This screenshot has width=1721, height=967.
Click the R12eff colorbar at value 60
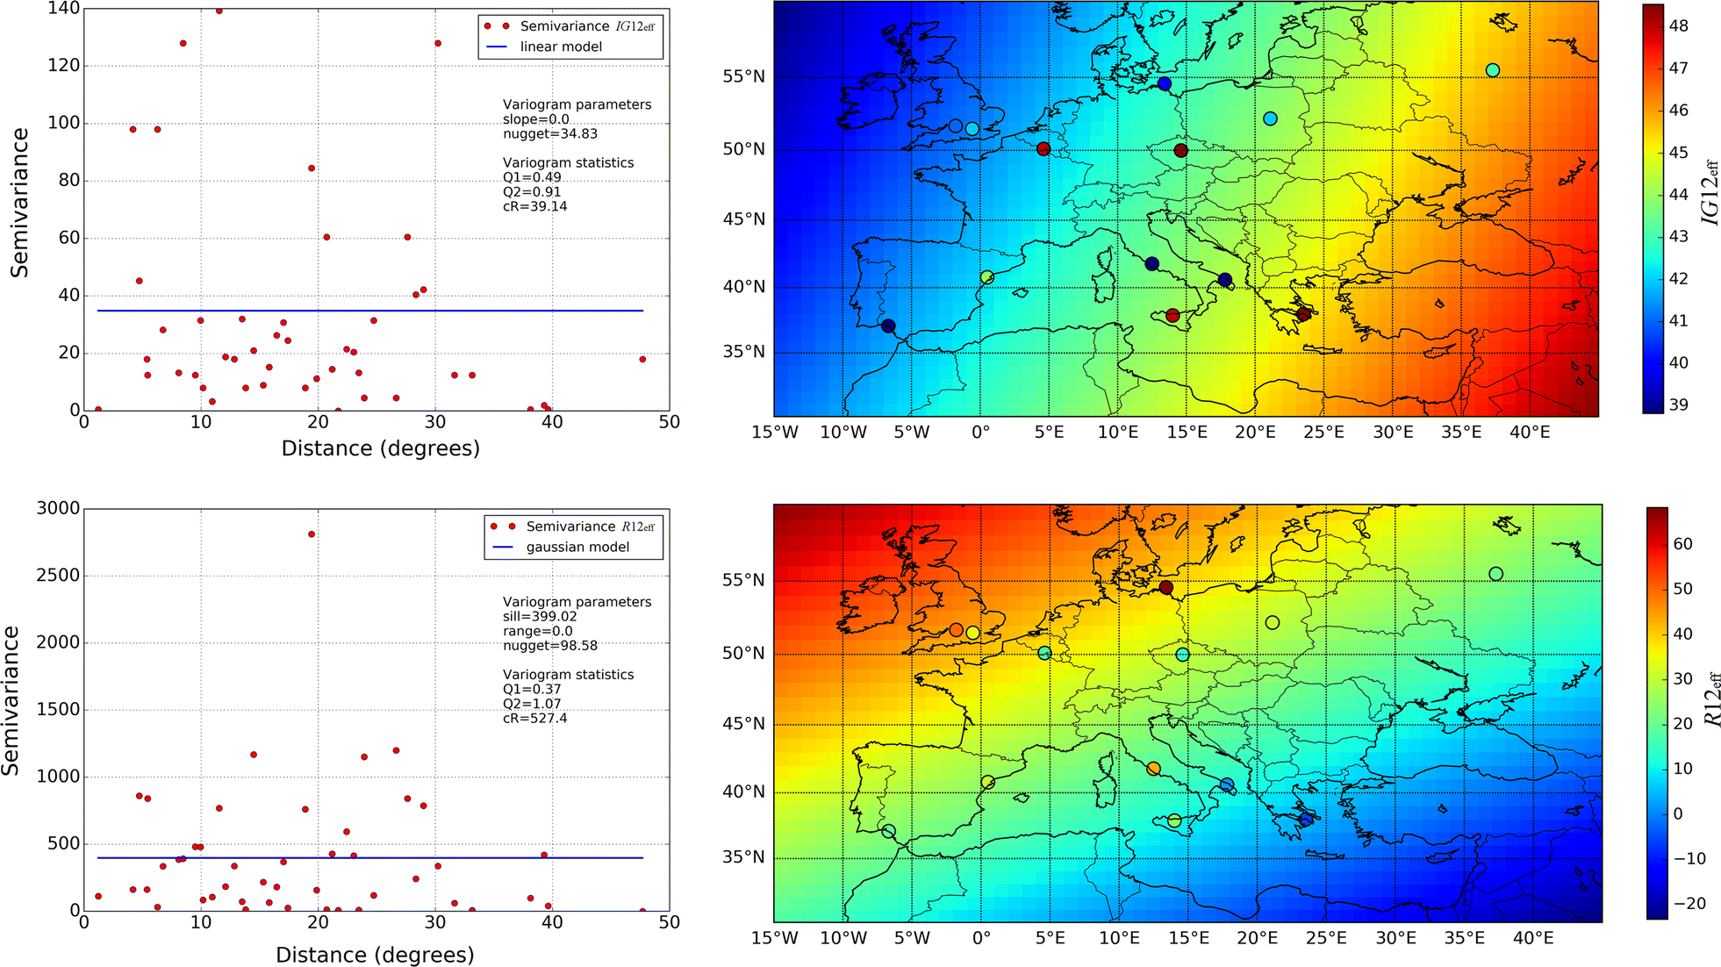click(x=1657, y=544)
